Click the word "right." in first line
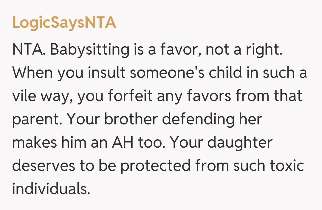This screenshot has height=210, width=322. [263, 50]
